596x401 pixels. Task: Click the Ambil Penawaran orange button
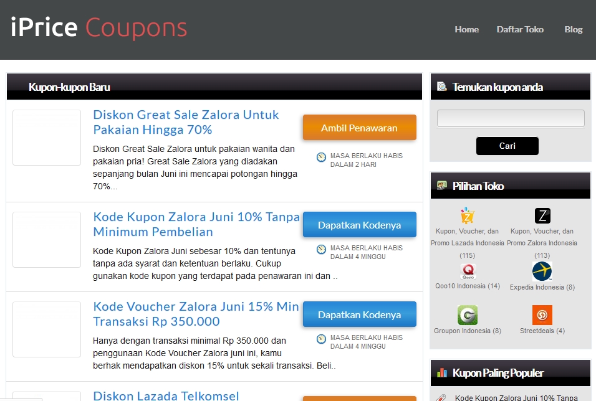pyautogui.click(x=360, y=128)
